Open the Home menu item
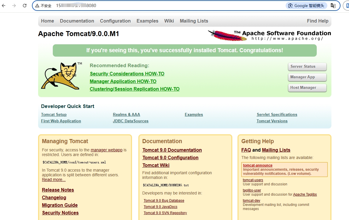 point(48,21)
